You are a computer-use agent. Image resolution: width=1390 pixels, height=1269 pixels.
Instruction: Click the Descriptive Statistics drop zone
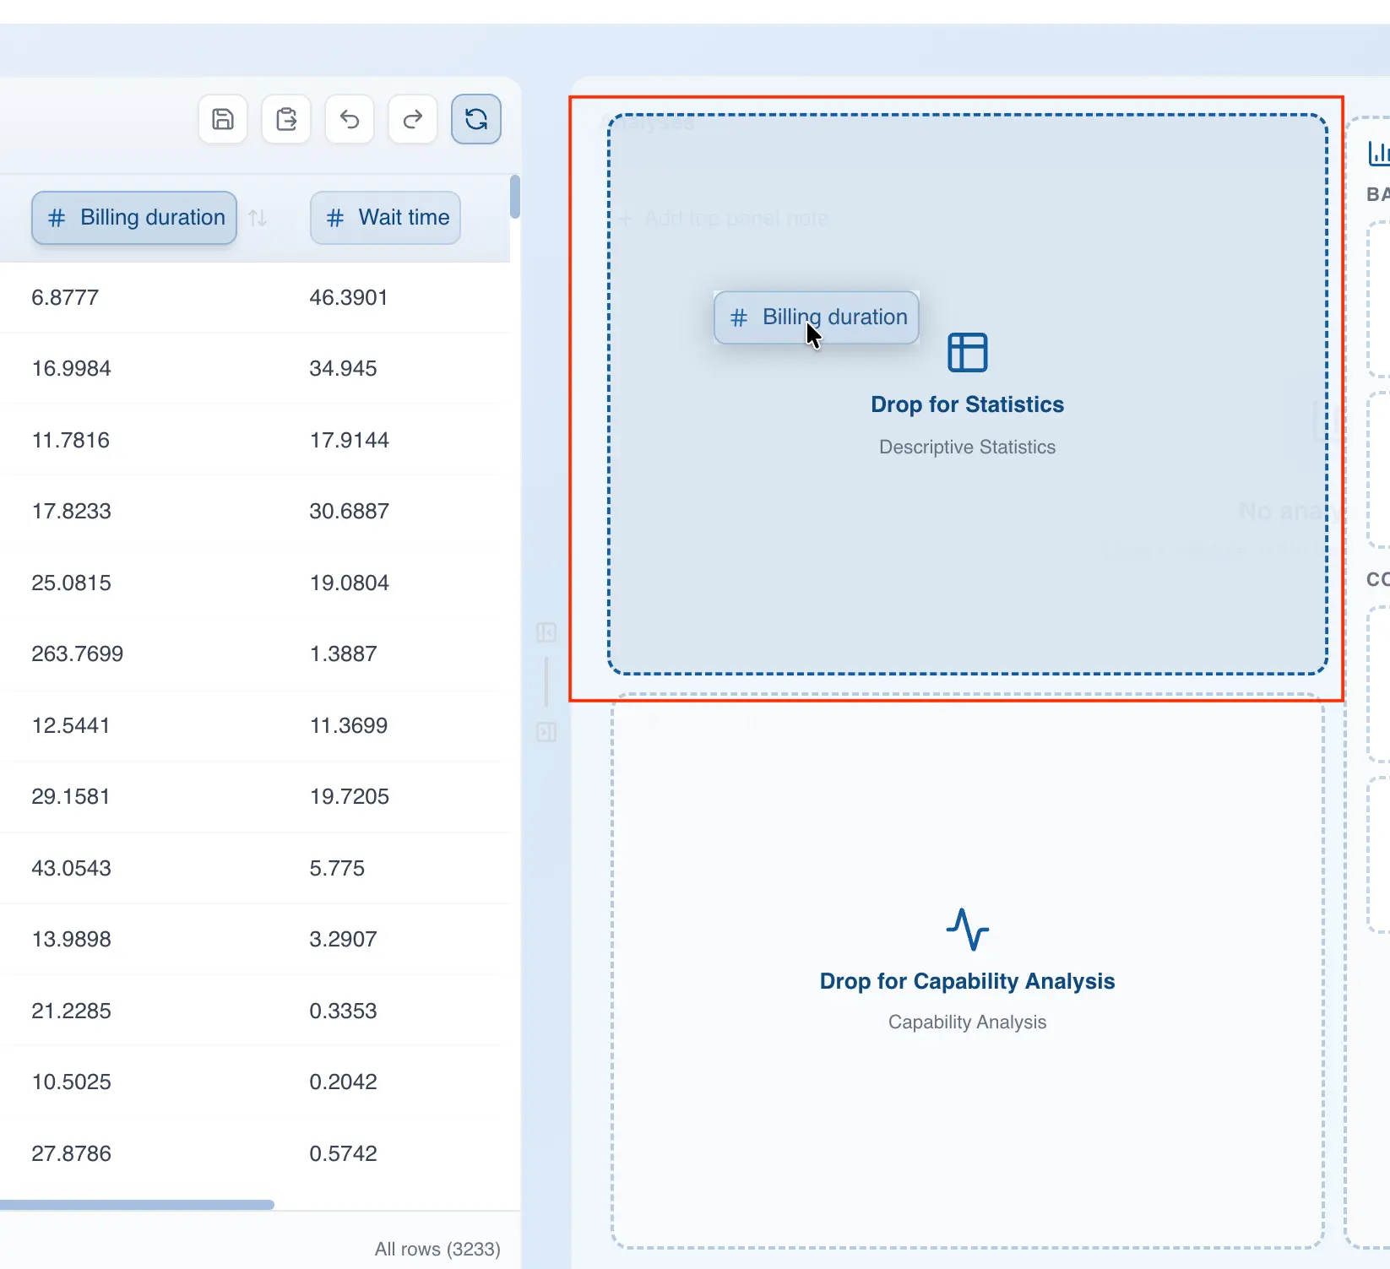point(967,422)
